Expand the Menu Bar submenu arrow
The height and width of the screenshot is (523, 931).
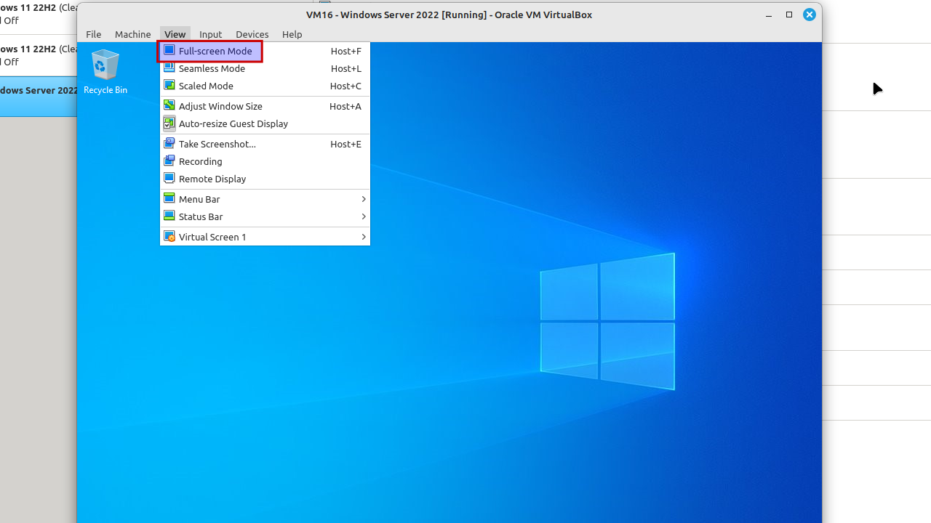[x=363, y=199]
